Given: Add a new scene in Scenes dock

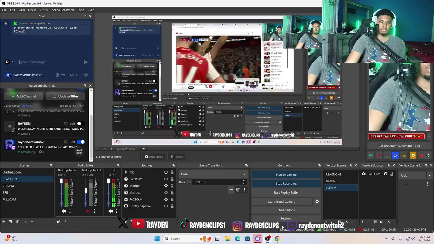Looking at the screenshot, I should click(x=4, y=222).
